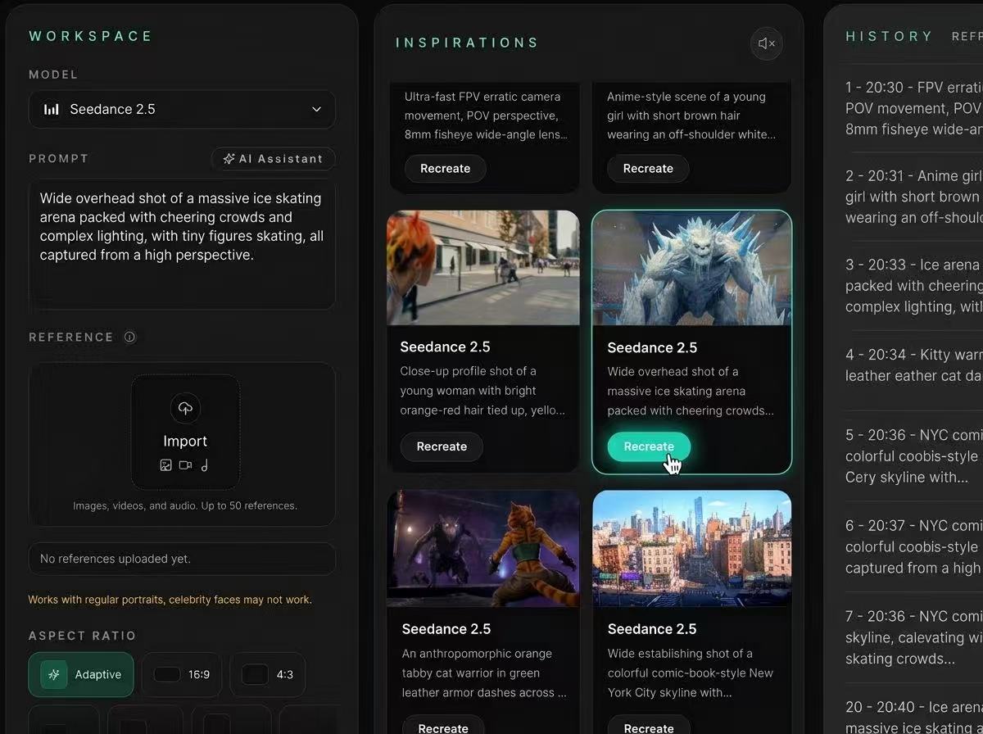Click the info icon next to Reference

coord(129,337)
